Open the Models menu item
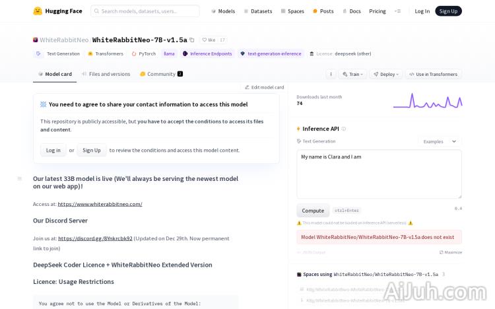This screenshot has height=309, width=495. pyautogui.click(x=223, y=11)
